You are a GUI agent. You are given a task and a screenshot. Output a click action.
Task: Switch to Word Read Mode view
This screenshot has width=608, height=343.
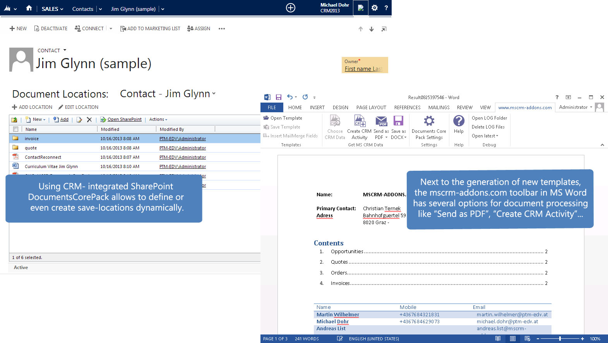498,339
